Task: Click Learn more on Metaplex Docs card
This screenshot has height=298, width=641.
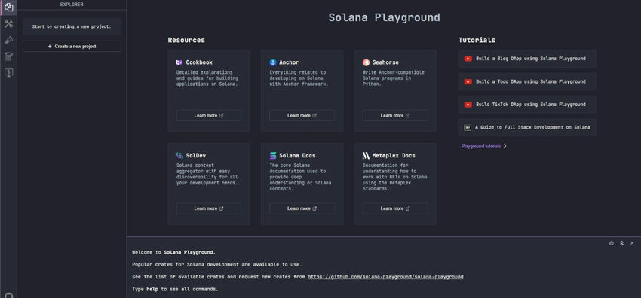Action: (x=395, y=208)
